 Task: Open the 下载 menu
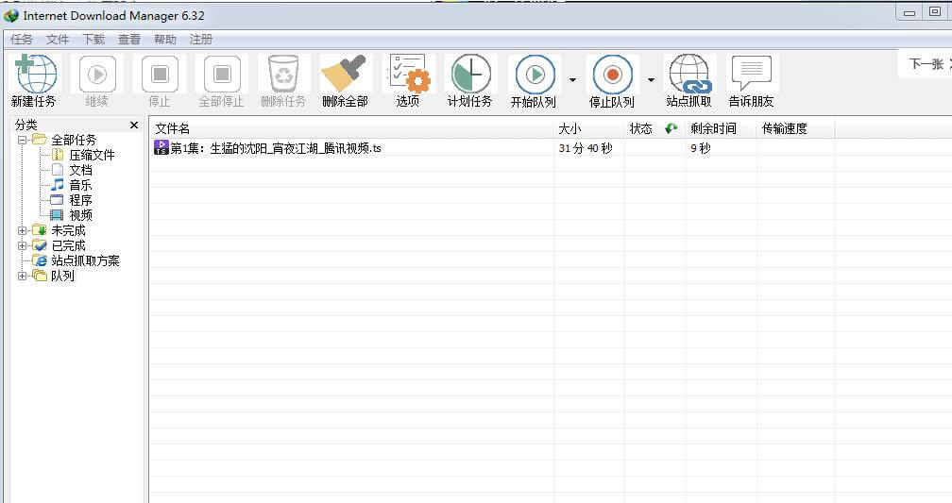point(93,40)
